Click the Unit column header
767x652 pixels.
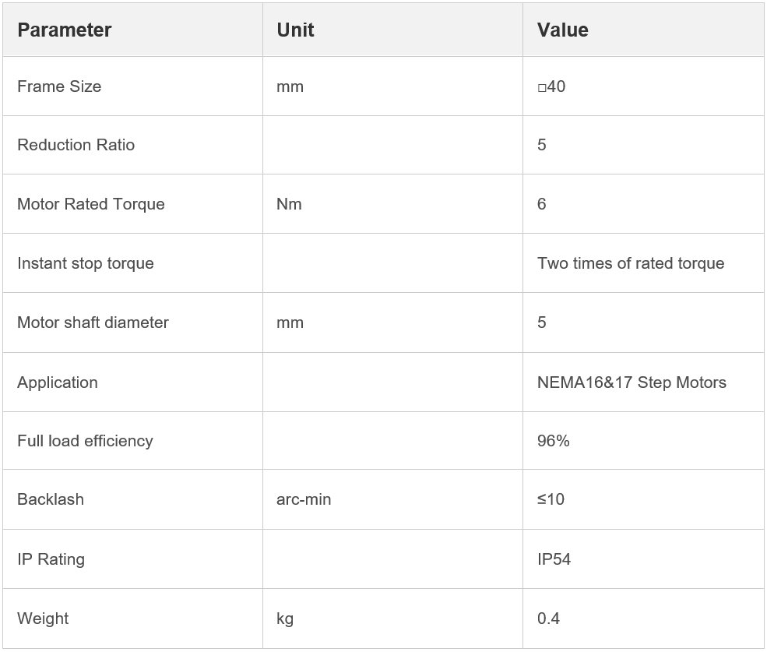[295, 30]
